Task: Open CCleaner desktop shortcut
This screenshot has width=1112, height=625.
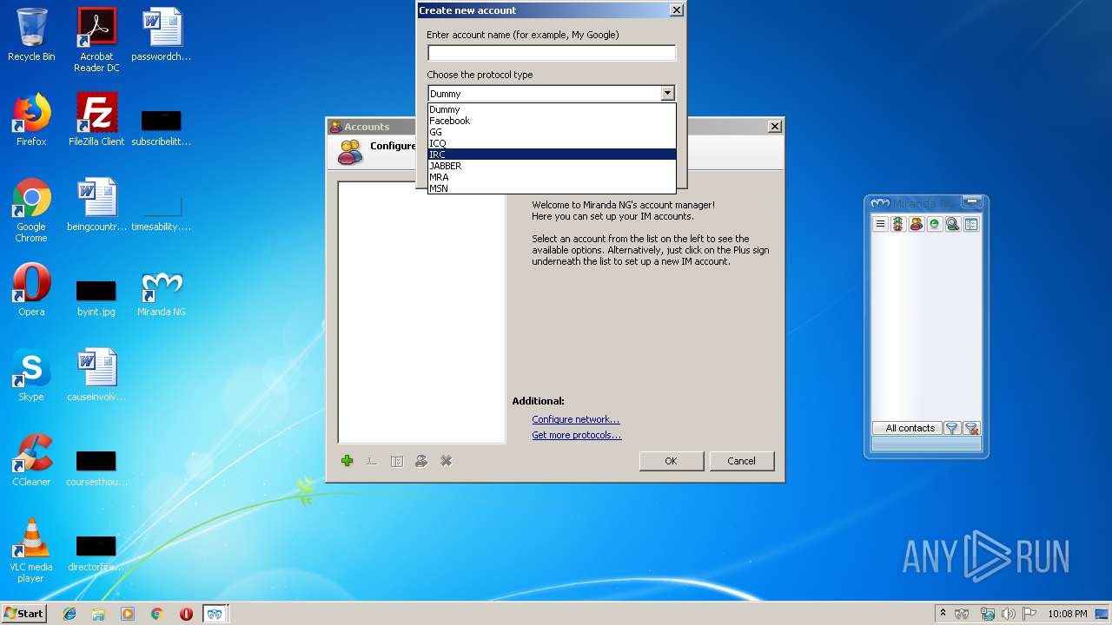Action: 31,460
